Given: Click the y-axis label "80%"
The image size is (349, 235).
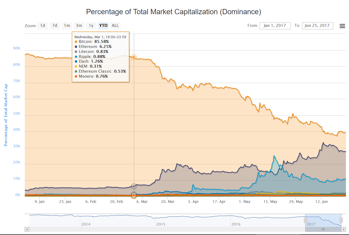Looking at the screenshot, I should 17,65.
